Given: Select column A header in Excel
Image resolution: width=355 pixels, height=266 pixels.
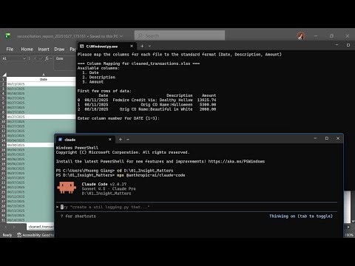Looking at the screenshot, I should click(x=44, y=75).
